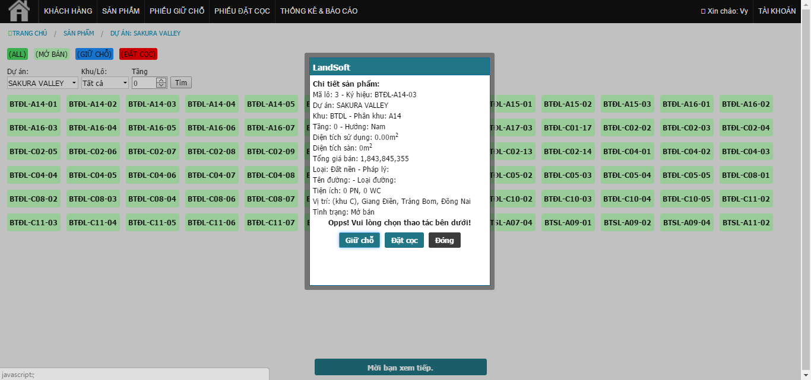811x380 pixels.
Task: Open product tile BTĐL-A14-05
Action: tap(271, 104)
